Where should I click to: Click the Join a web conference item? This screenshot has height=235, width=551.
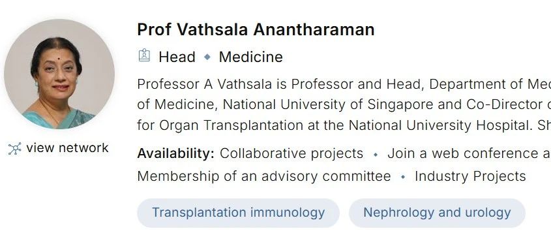469,153
